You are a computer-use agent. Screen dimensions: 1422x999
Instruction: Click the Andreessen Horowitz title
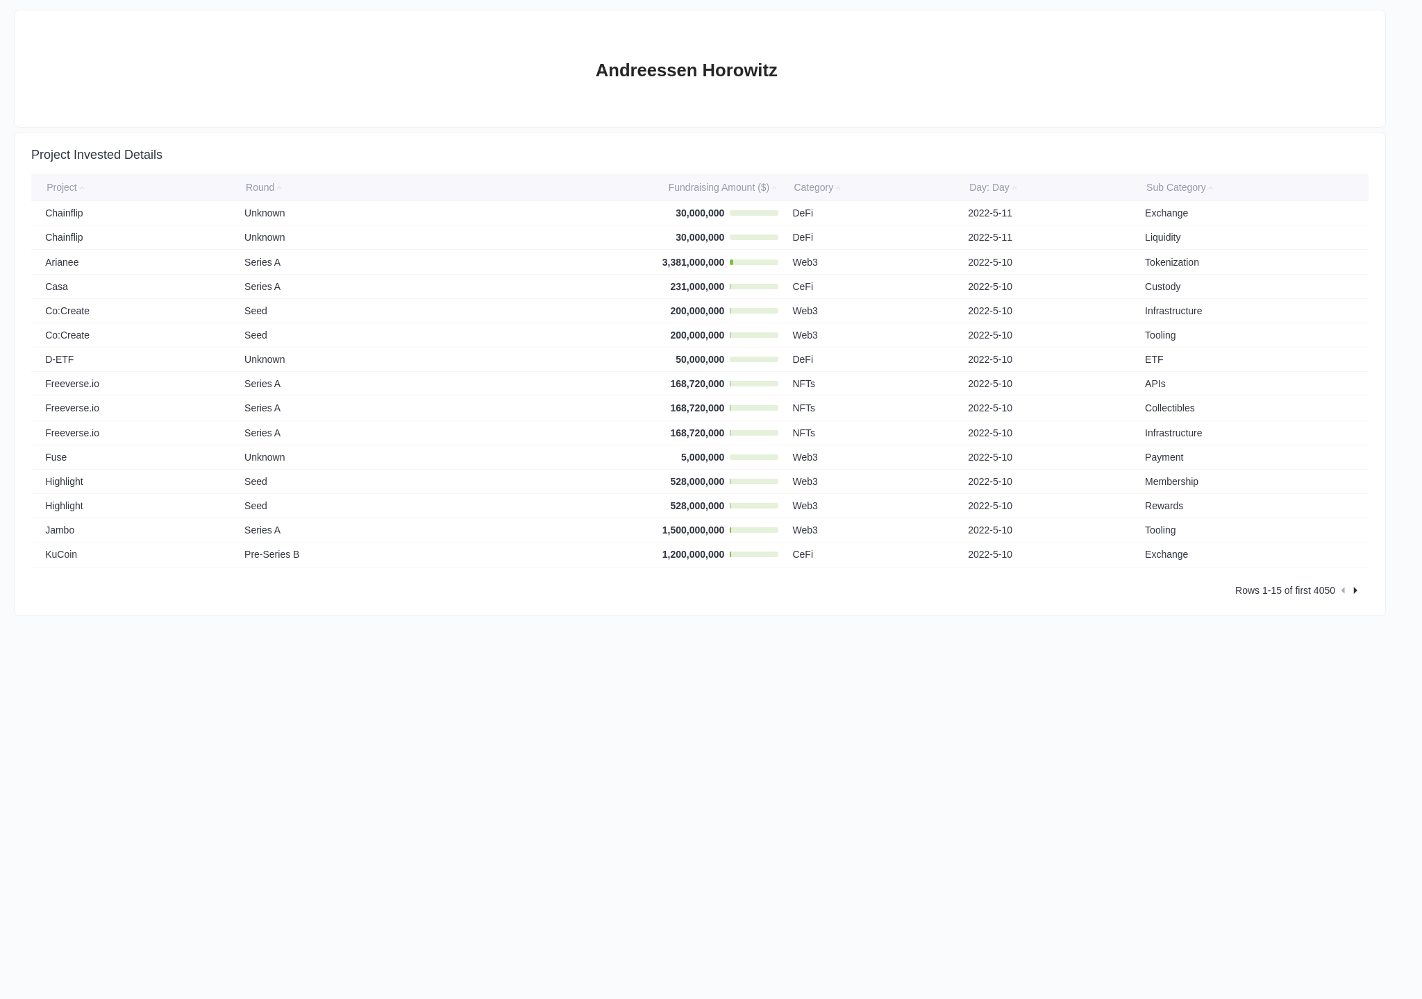pyautogui.click(x=686, y=70)
